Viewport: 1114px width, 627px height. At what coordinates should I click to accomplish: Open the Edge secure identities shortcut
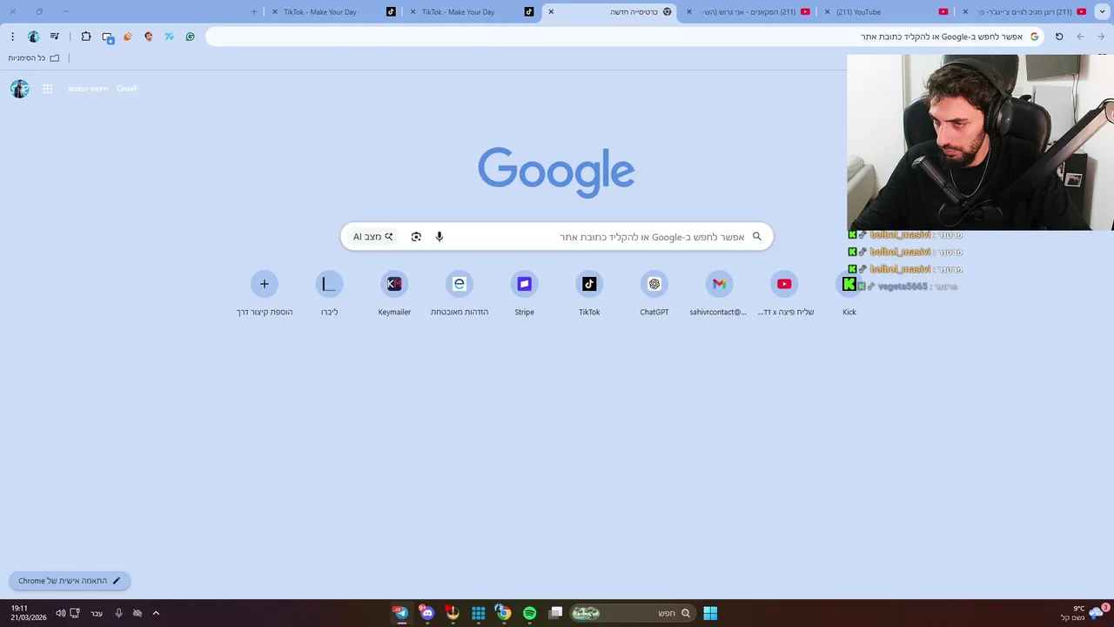[x=460, y=293]
